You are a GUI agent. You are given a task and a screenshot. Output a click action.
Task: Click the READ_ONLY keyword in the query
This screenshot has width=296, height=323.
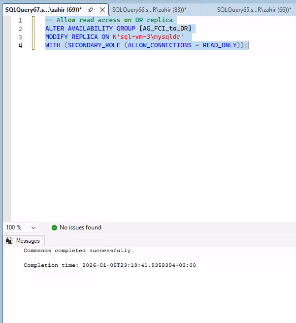click(218, 45)
